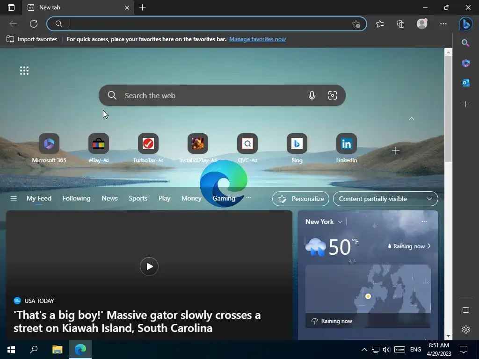Open weather card more options ellipsis
This screenshot has width=479, height=359.
pos(424,222)
